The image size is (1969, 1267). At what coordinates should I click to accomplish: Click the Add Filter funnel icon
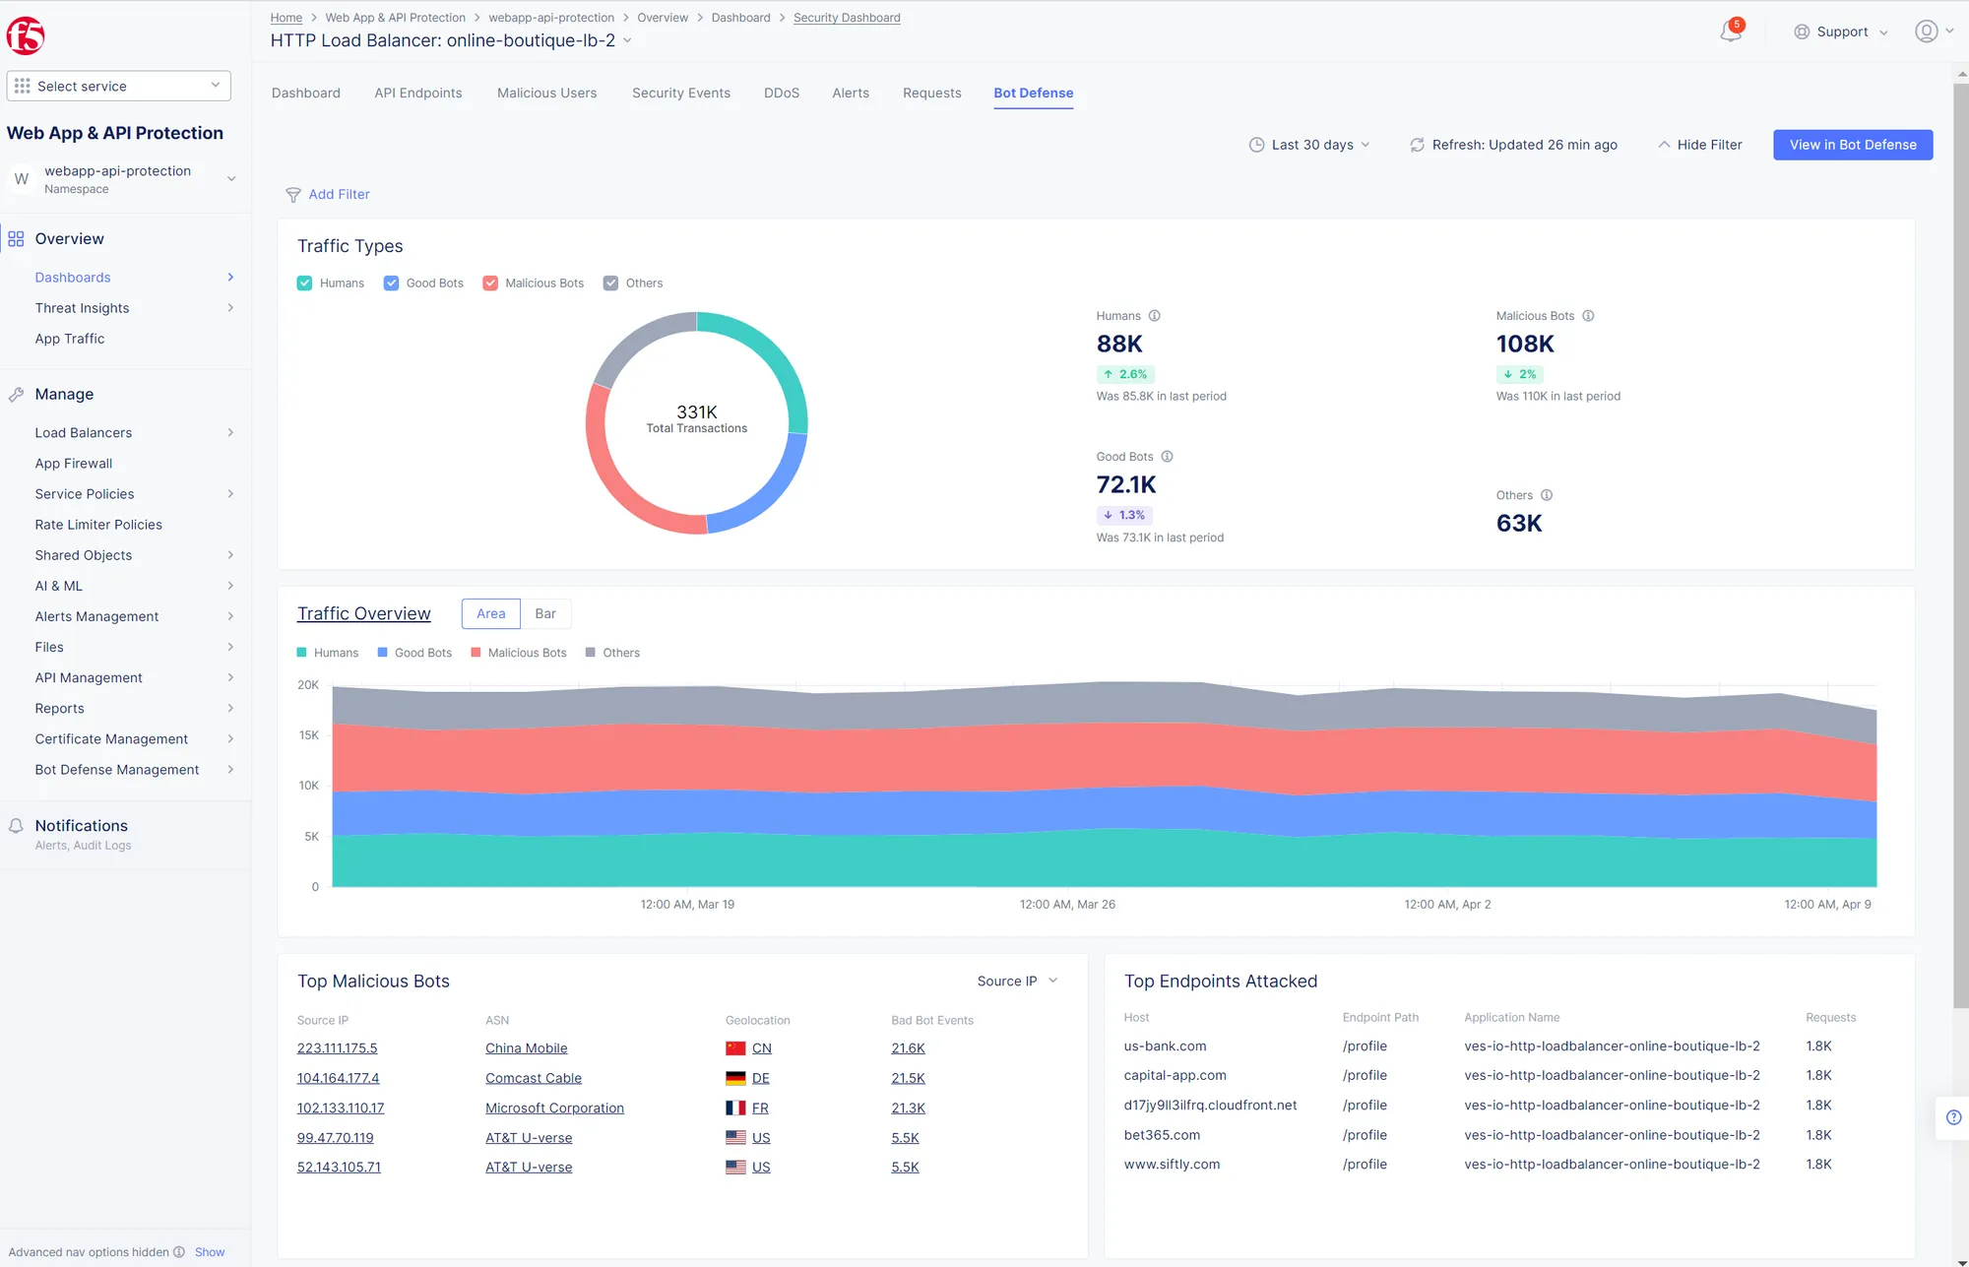click(x=293, y=194)
